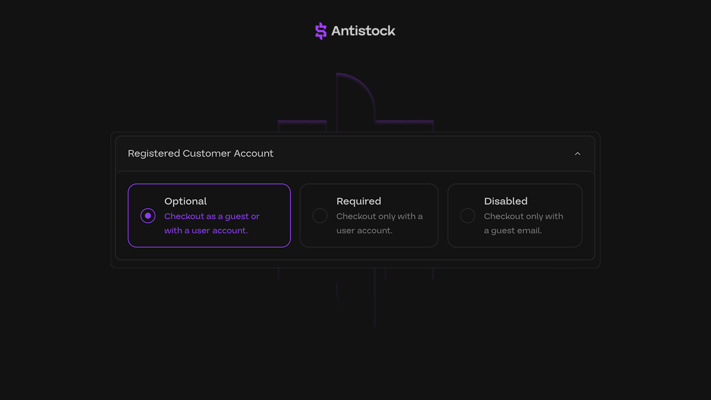Click "Checkout only with a guest email" description

[523, 223]
